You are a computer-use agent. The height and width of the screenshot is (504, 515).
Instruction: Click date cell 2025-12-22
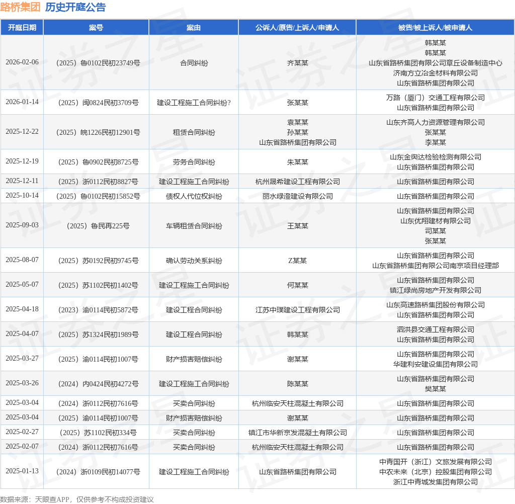pyautogui.click(x=22, y=131)
